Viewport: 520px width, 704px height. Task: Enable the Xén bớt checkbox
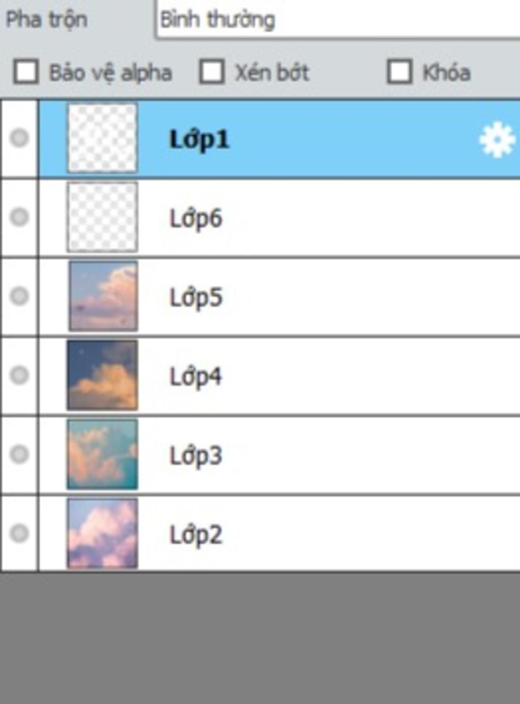click(212, 72)
